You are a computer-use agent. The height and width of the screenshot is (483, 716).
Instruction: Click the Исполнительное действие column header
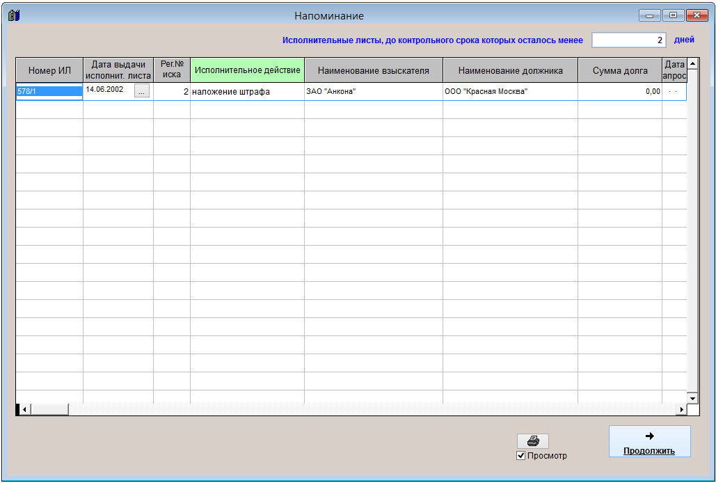pos(247,70)
